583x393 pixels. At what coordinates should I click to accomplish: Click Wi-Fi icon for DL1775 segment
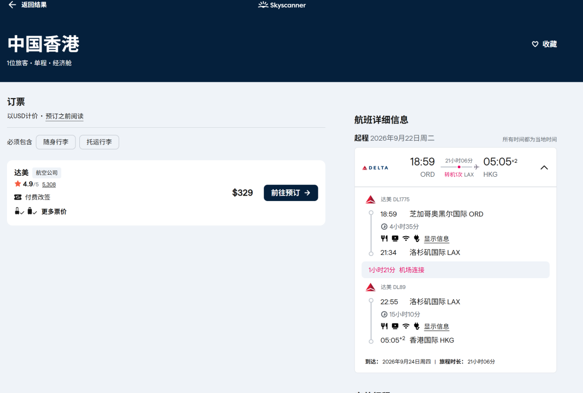point(406,238)
